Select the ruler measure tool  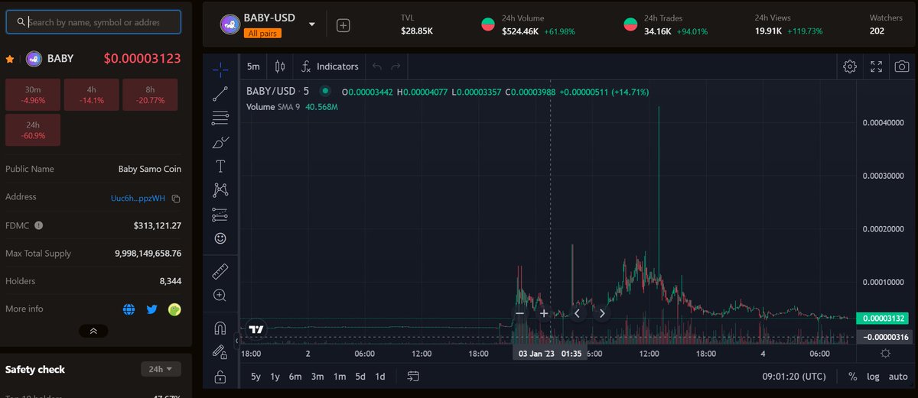[220, 270]
